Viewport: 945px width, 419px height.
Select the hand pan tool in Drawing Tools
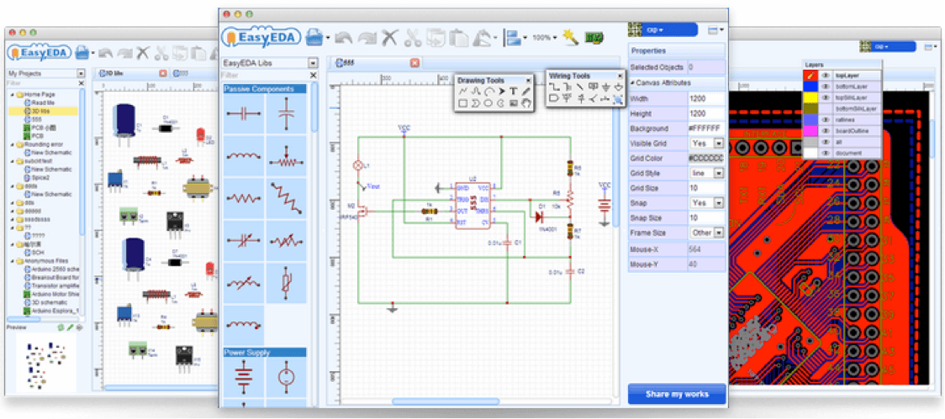[x=526, y=103]
